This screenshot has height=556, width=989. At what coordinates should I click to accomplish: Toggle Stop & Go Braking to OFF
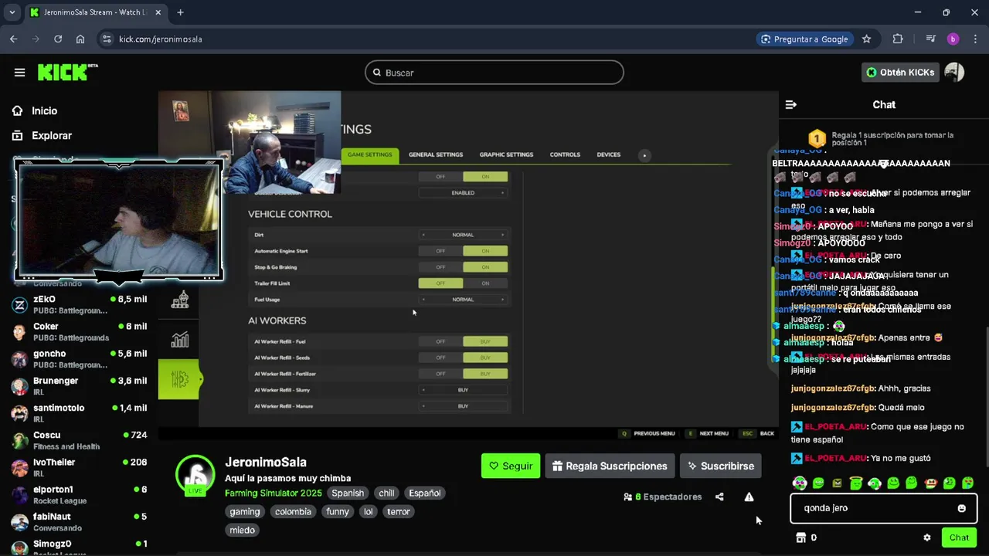tap(440, 267)
